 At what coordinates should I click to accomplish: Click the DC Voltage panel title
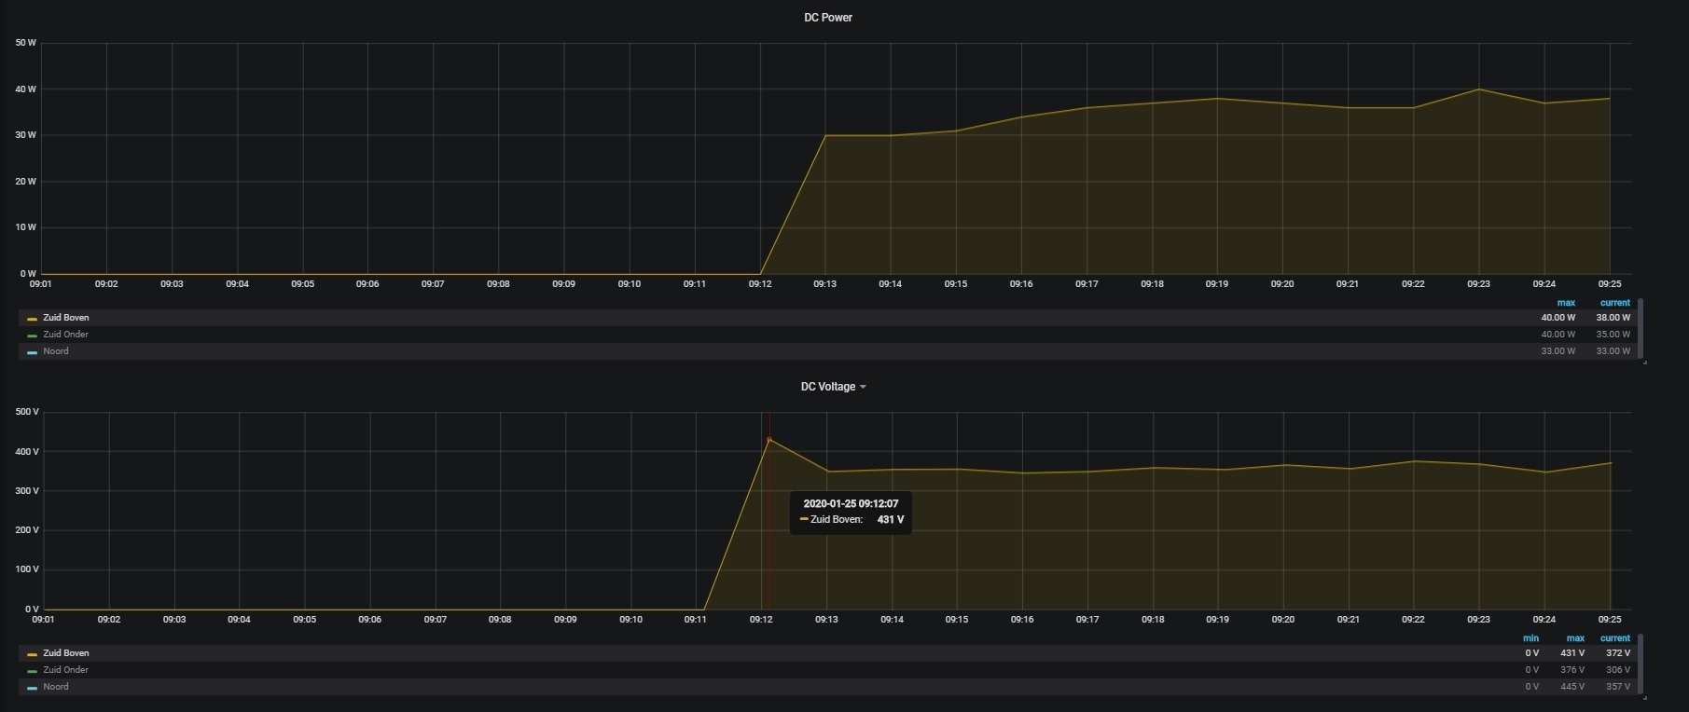828,386
